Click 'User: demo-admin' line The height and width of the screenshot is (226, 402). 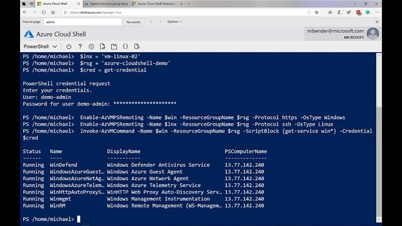point(47,97)
